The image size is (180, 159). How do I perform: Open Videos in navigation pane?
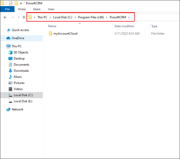[18, 89]
